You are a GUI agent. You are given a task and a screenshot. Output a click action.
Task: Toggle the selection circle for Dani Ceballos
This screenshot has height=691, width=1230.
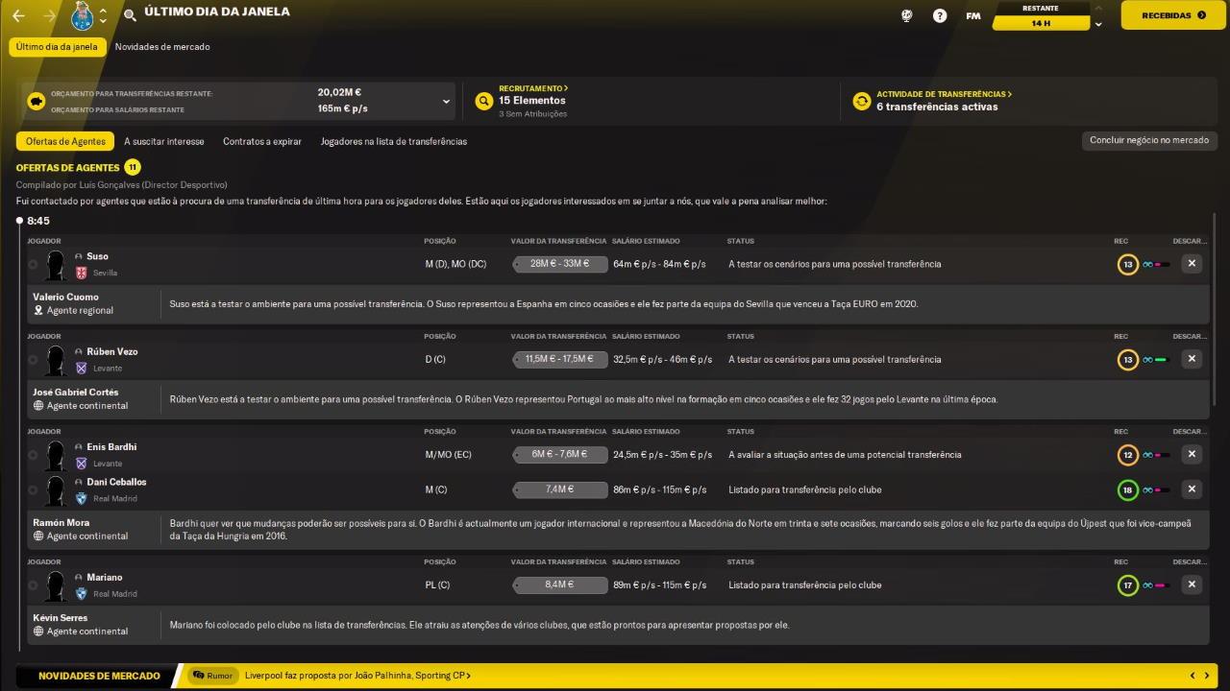[x=33, y=489]
